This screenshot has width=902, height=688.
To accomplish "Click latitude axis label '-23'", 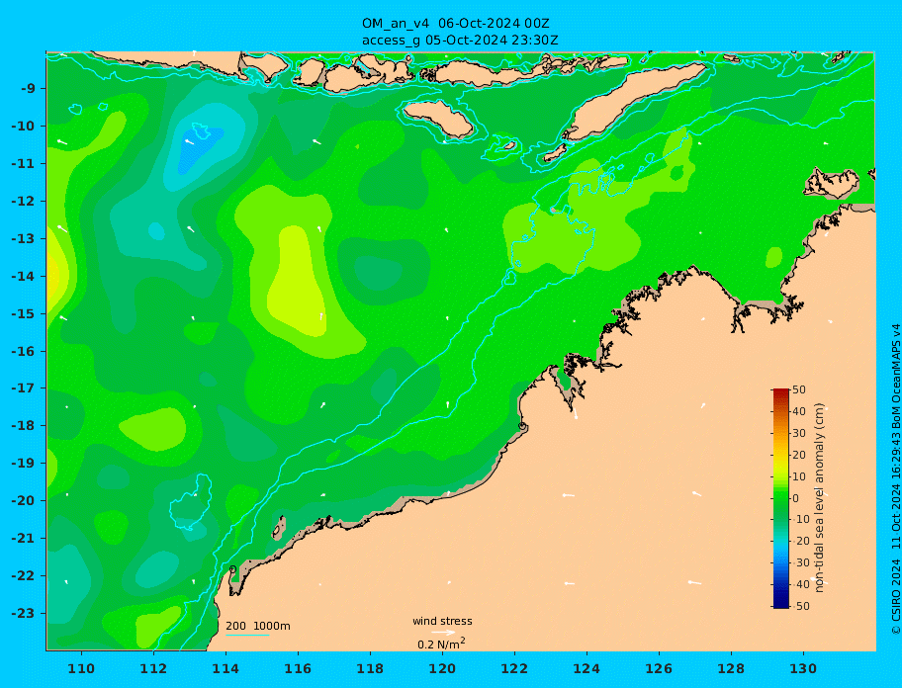I will (x=23, y=613).
